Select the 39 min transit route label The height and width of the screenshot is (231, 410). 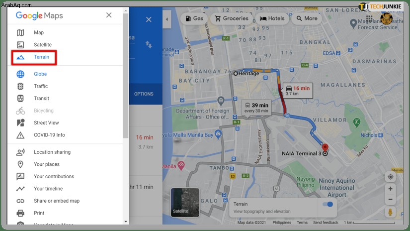[x=256, y=108]
